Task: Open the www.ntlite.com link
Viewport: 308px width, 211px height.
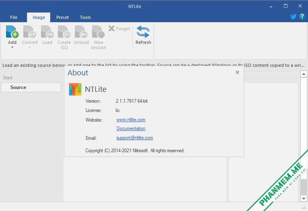Action: (131, 120)
